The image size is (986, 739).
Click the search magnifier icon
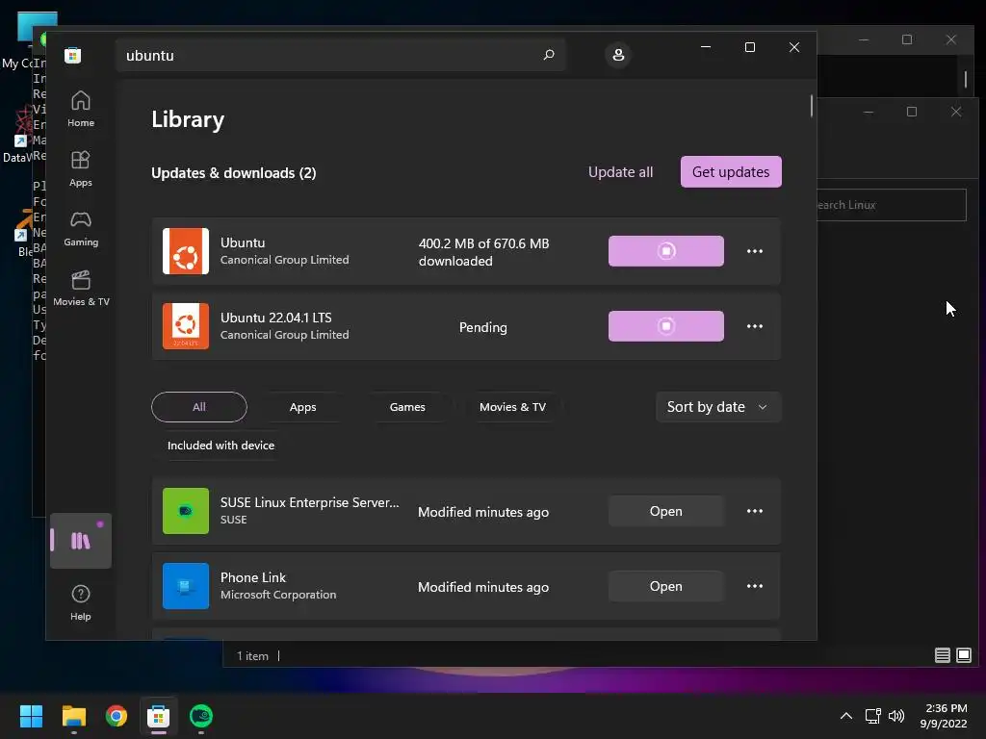(548, 55)
